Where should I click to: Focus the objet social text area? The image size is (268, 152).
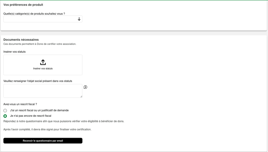(x=43, y=91)
